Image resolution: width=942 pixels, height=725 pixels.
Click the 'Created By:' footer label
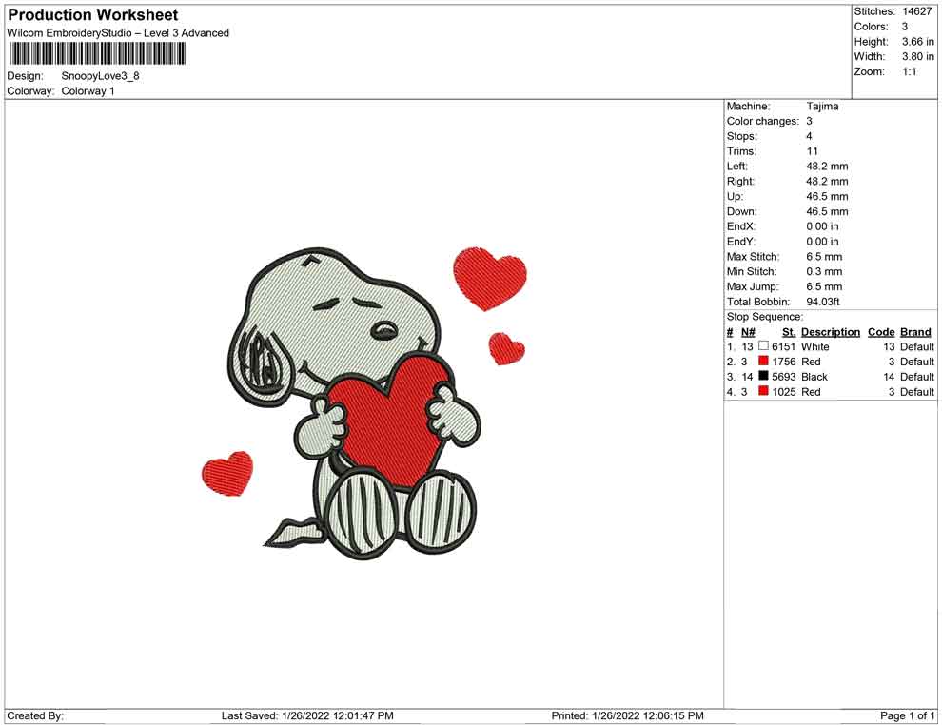(35, 715)
